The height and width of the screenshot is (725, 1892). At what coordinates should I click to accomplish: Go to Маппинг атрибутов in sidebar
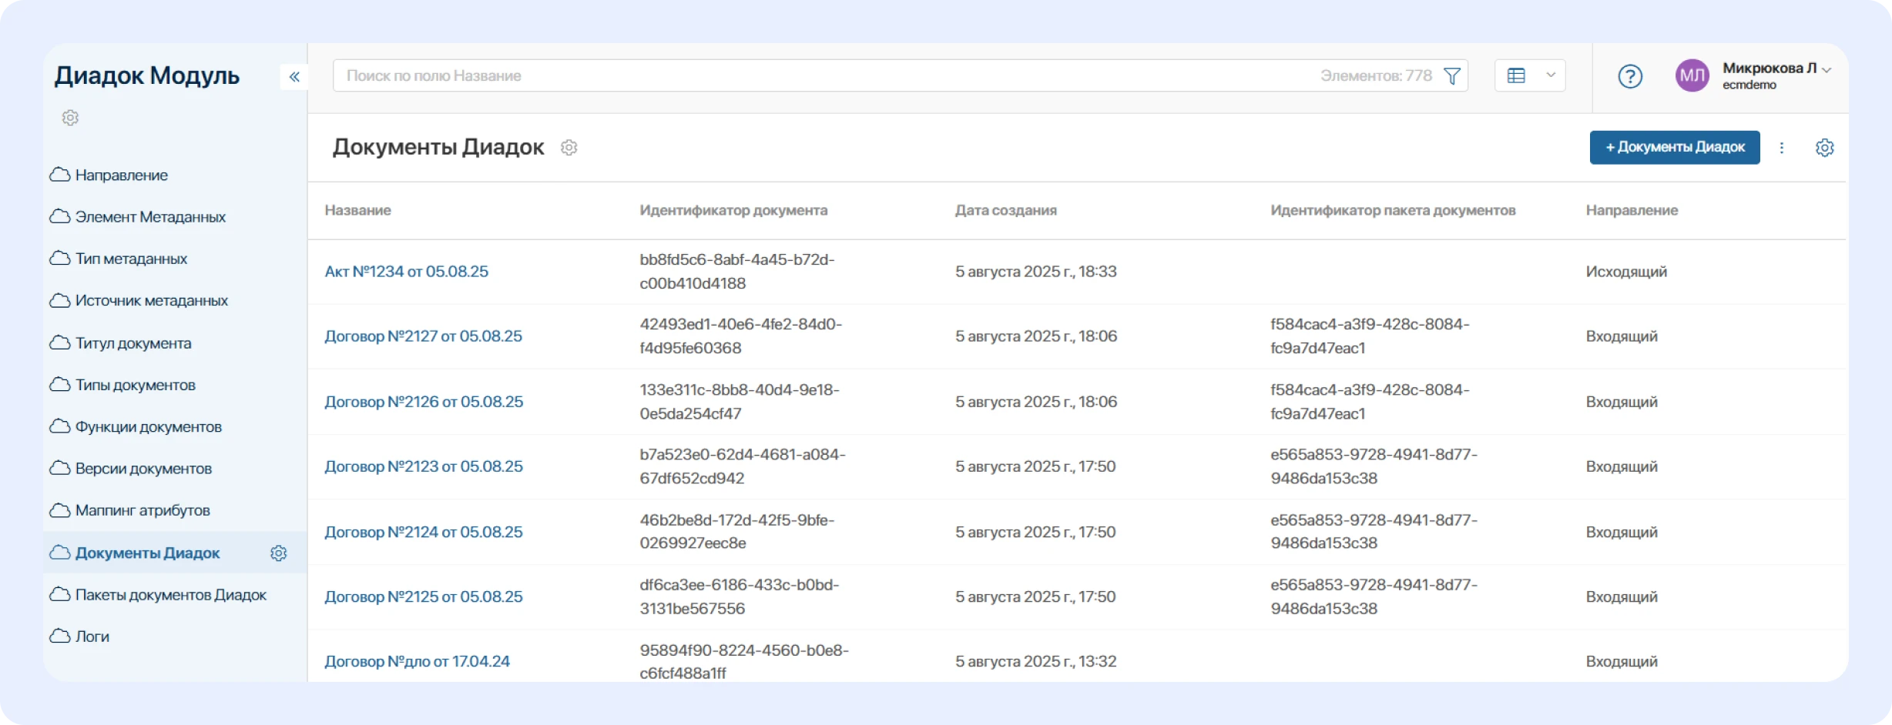click(x=143, y=510)
